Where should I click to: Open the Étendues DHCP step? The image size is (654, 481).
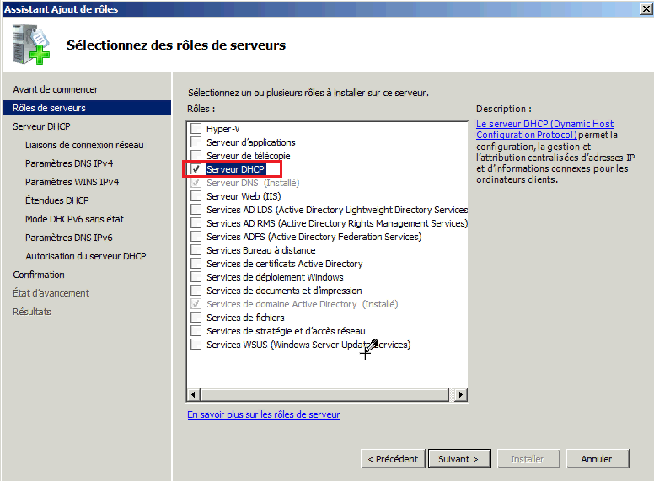click(56, 200)
